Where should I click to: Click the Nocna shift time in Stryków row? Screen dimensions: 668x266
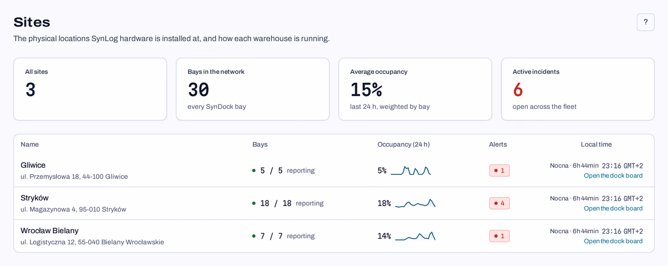click(574, 198)
